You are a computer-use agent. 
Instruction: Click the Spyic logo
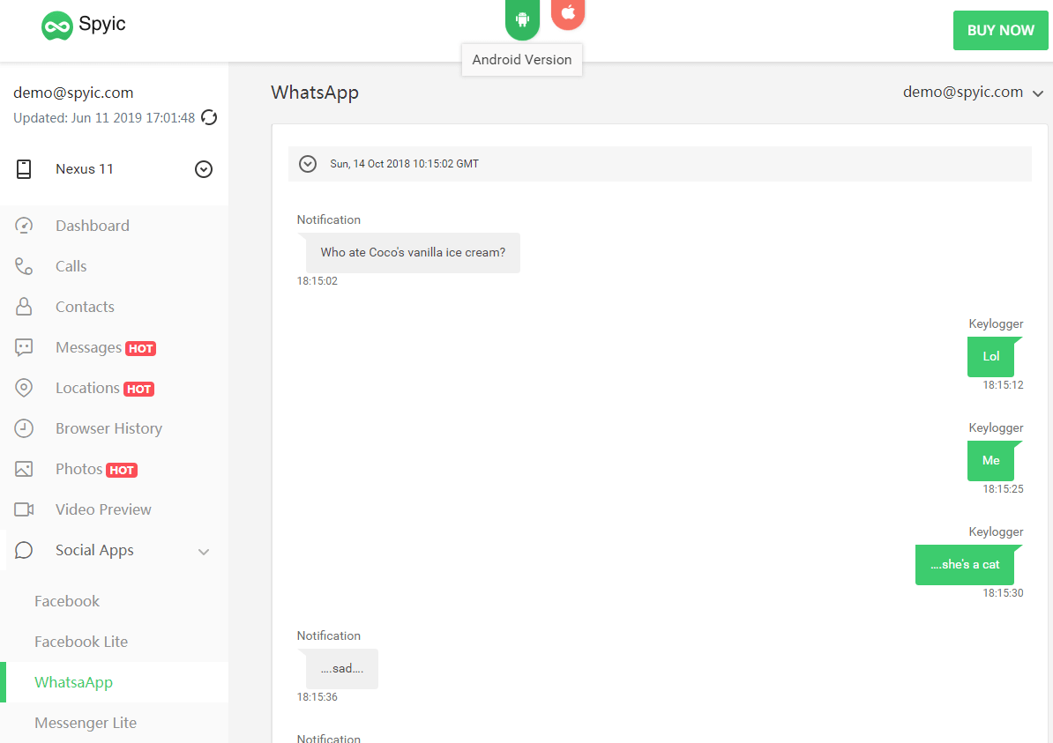84,25
